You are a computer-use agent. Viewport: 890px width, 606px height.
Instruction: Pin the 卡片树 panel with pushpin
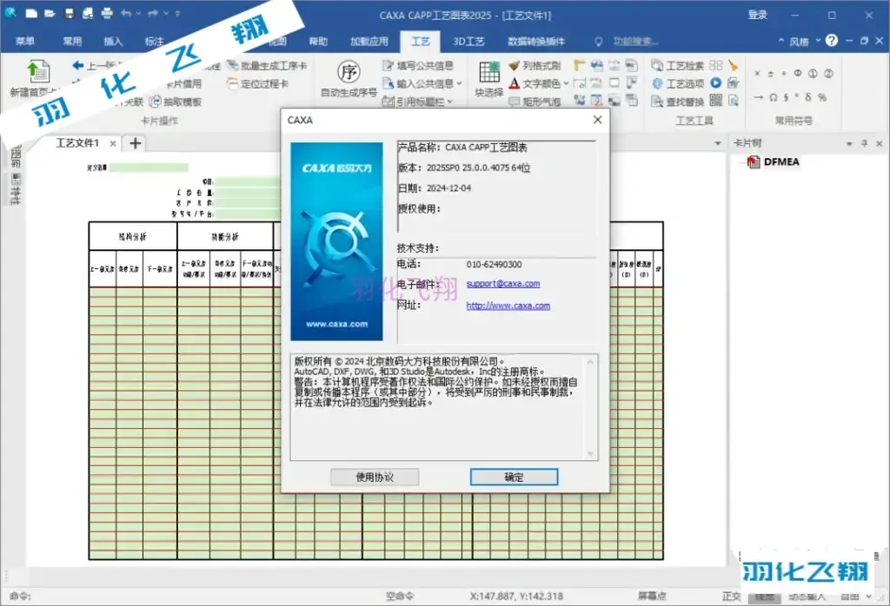(865, 143)
